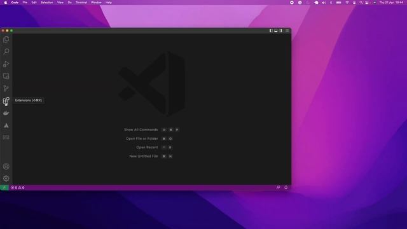407x229 pixels.
Task: Open the Source Control view
Action: (x=6, y=88)
